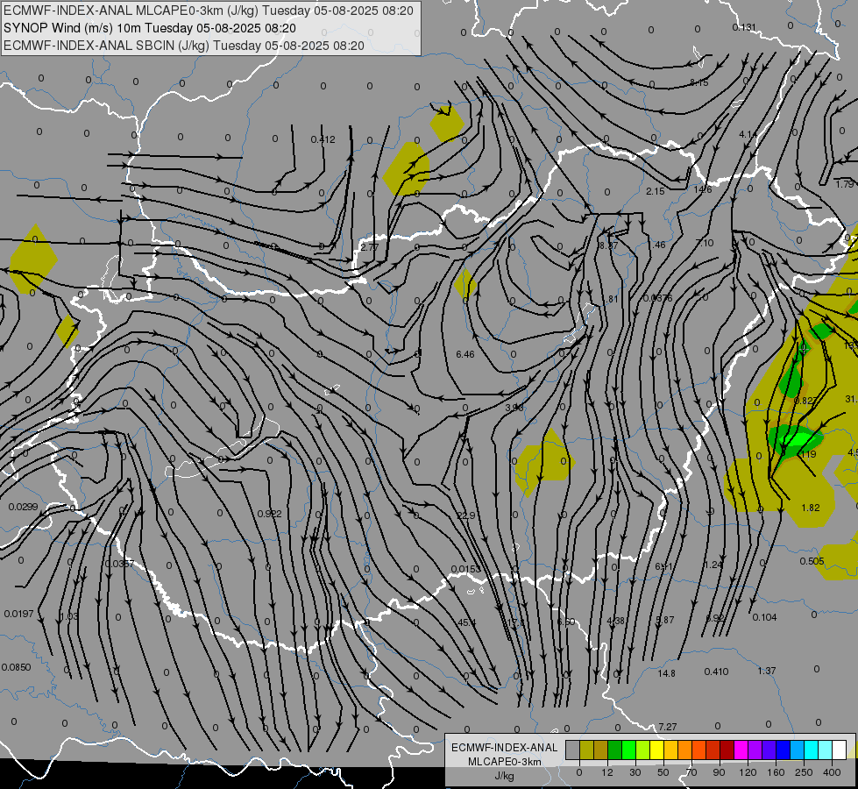Click the olive legend swatch above 0

pos(586,750)
